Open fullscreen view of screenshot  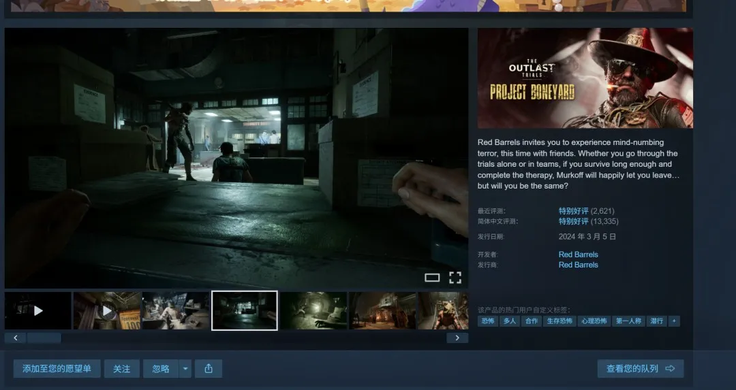(455, 278)
